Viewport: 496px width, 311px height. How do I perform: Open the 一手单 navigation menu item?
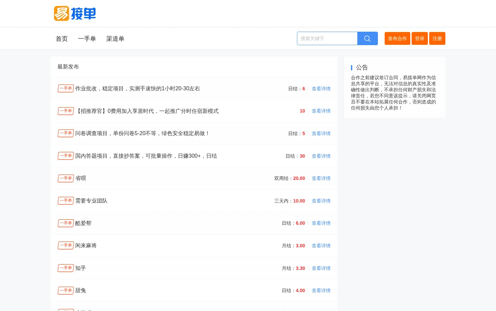pos(87,39)
